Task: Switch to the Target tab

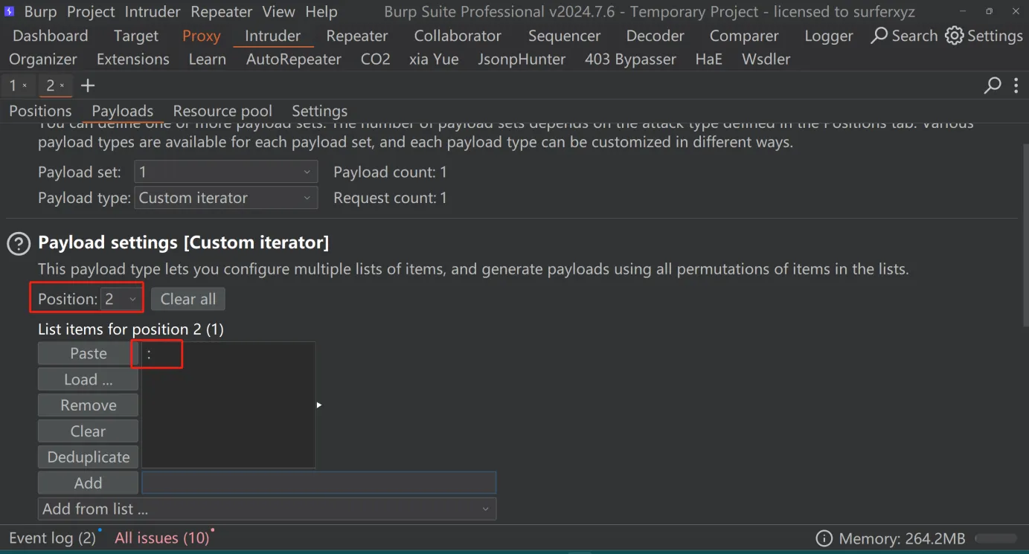Action: click(x=136, y=36)
